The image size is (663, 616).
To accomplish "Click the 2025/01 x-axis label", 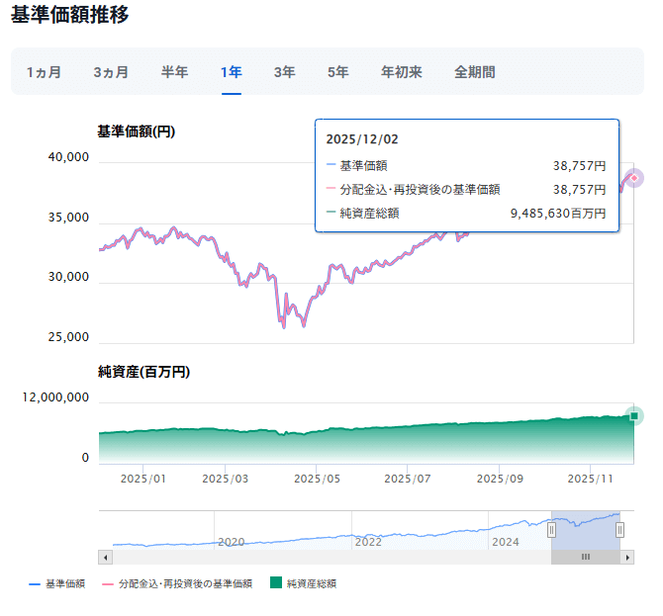I will (142, 479).
